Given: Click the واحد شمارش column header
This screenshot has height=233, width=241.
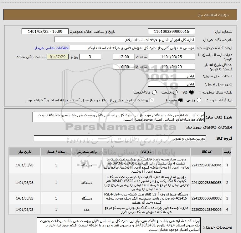Looking at the screenshot, I should (x=87, y=152).
